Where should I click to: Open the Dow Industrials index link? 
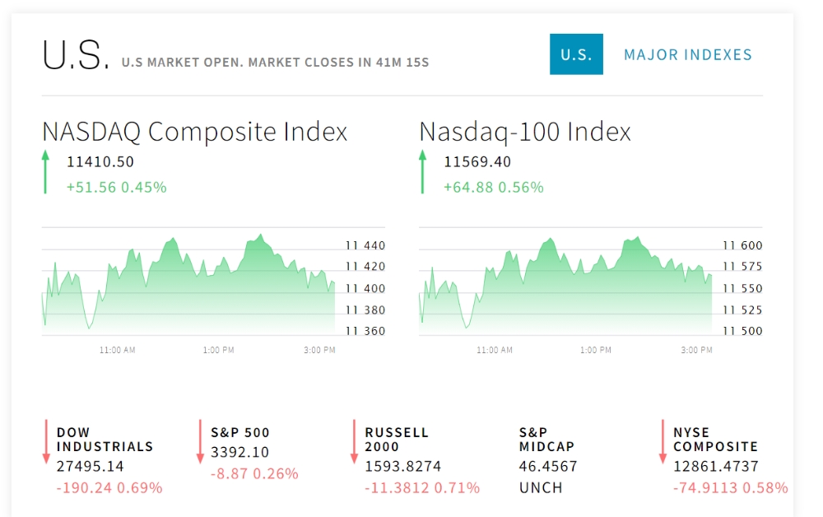(x=105, y=440)
